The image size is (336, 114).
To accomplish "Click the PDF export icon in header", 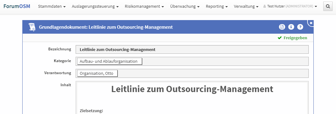I will [282, 27].
